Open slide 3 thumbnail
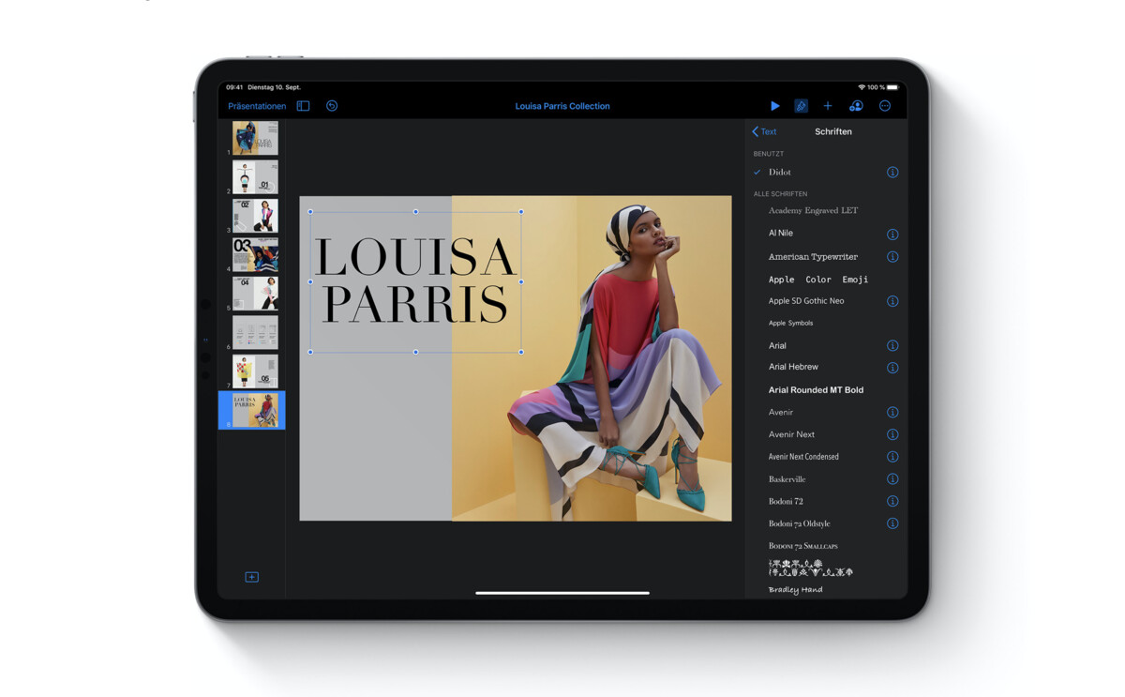The image size is (1125, 697). point(255,216)
